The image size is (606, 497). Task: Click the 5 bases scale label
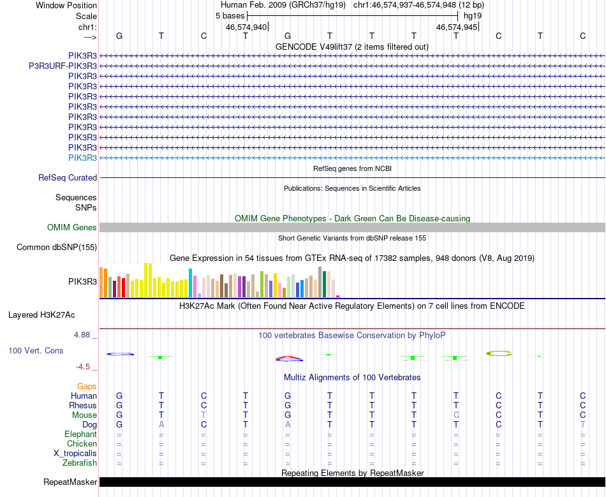click(230, 16)
